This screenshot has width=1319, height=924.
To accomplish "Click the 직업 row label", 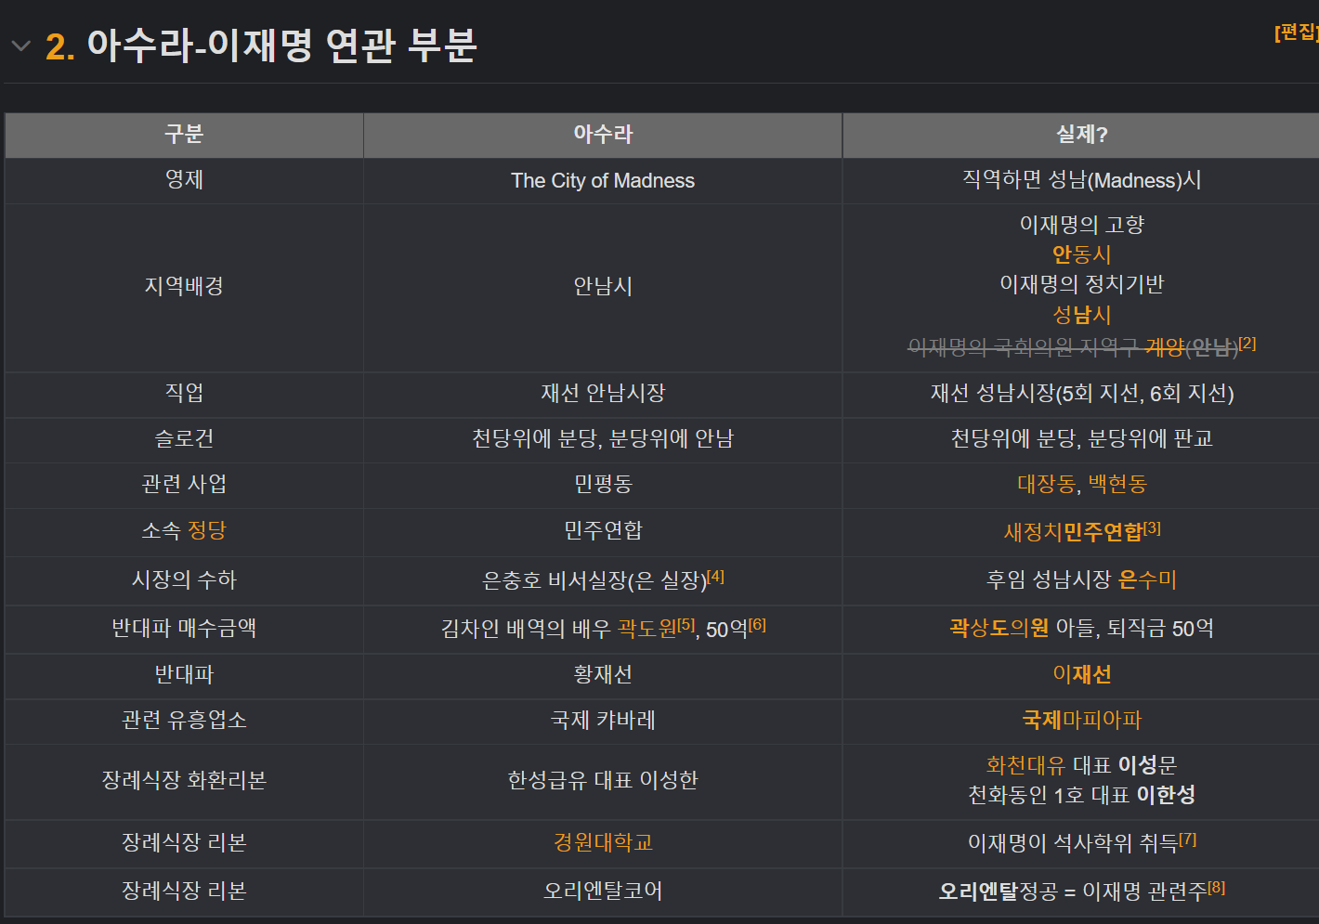I will (184, 393).
